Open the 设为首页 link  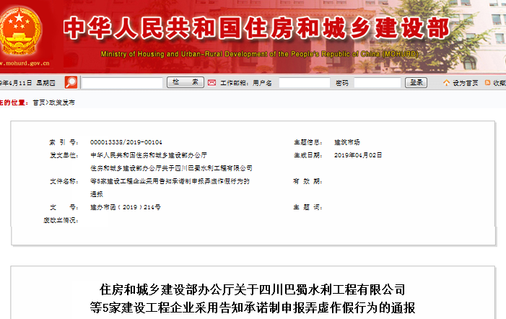pyautogui.click(x=466, y=83)
